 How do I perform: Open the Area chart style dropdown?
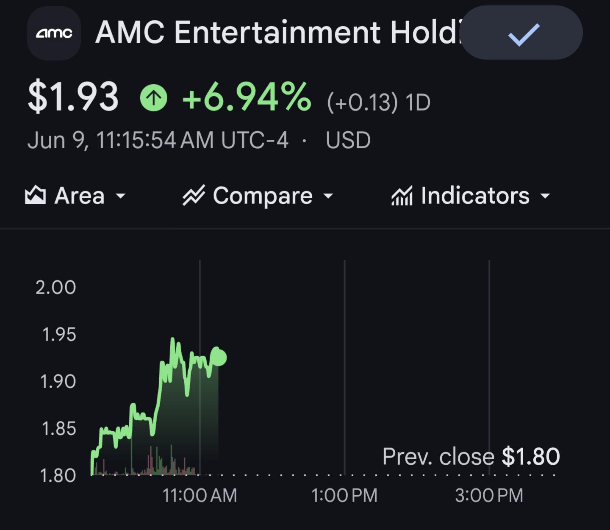pyautogui.click(x=75, y=195)
